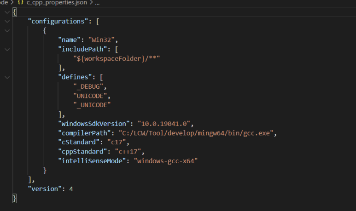This screenshot has width=356, height=211.
Task: Click the "${workspaceFolder}/**" string
Action: coord(117,59)
